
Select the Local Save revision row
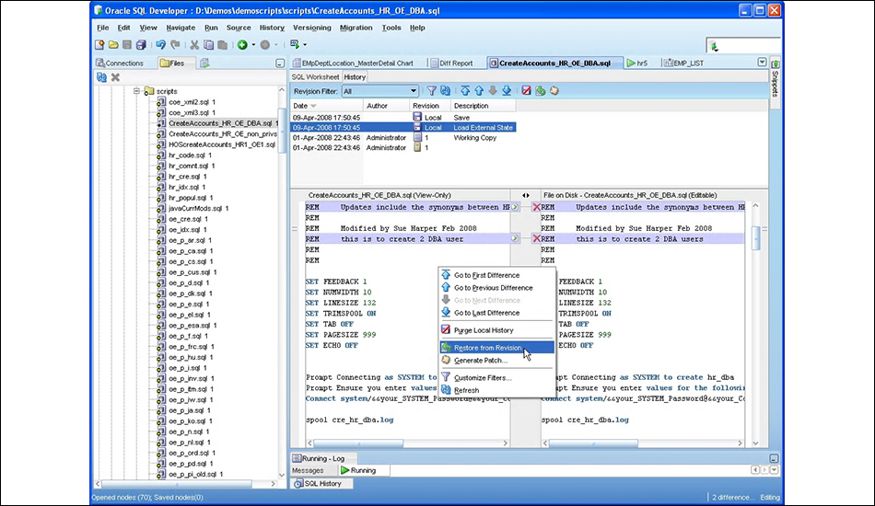[x=402, y=118]
